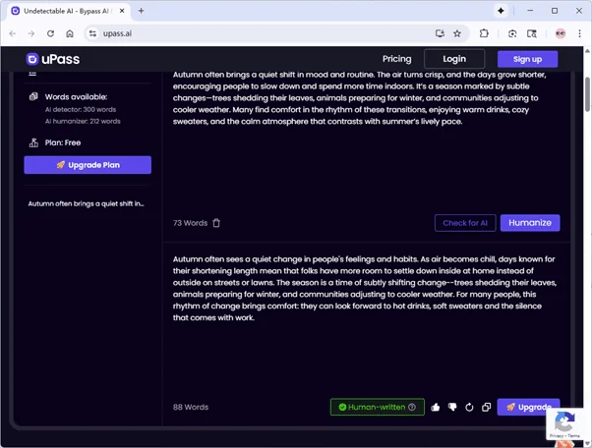This screenshot has height=448, width=592.
Task: Click the Plan: Free icon
Action: click(x=33, y=142)
